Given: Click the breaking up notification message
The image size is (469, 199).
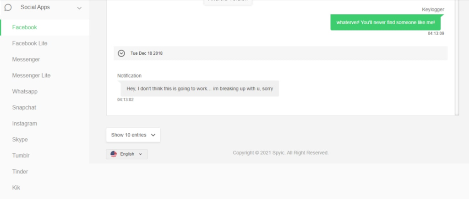Looking at the screenshot, I should point(200,89).
